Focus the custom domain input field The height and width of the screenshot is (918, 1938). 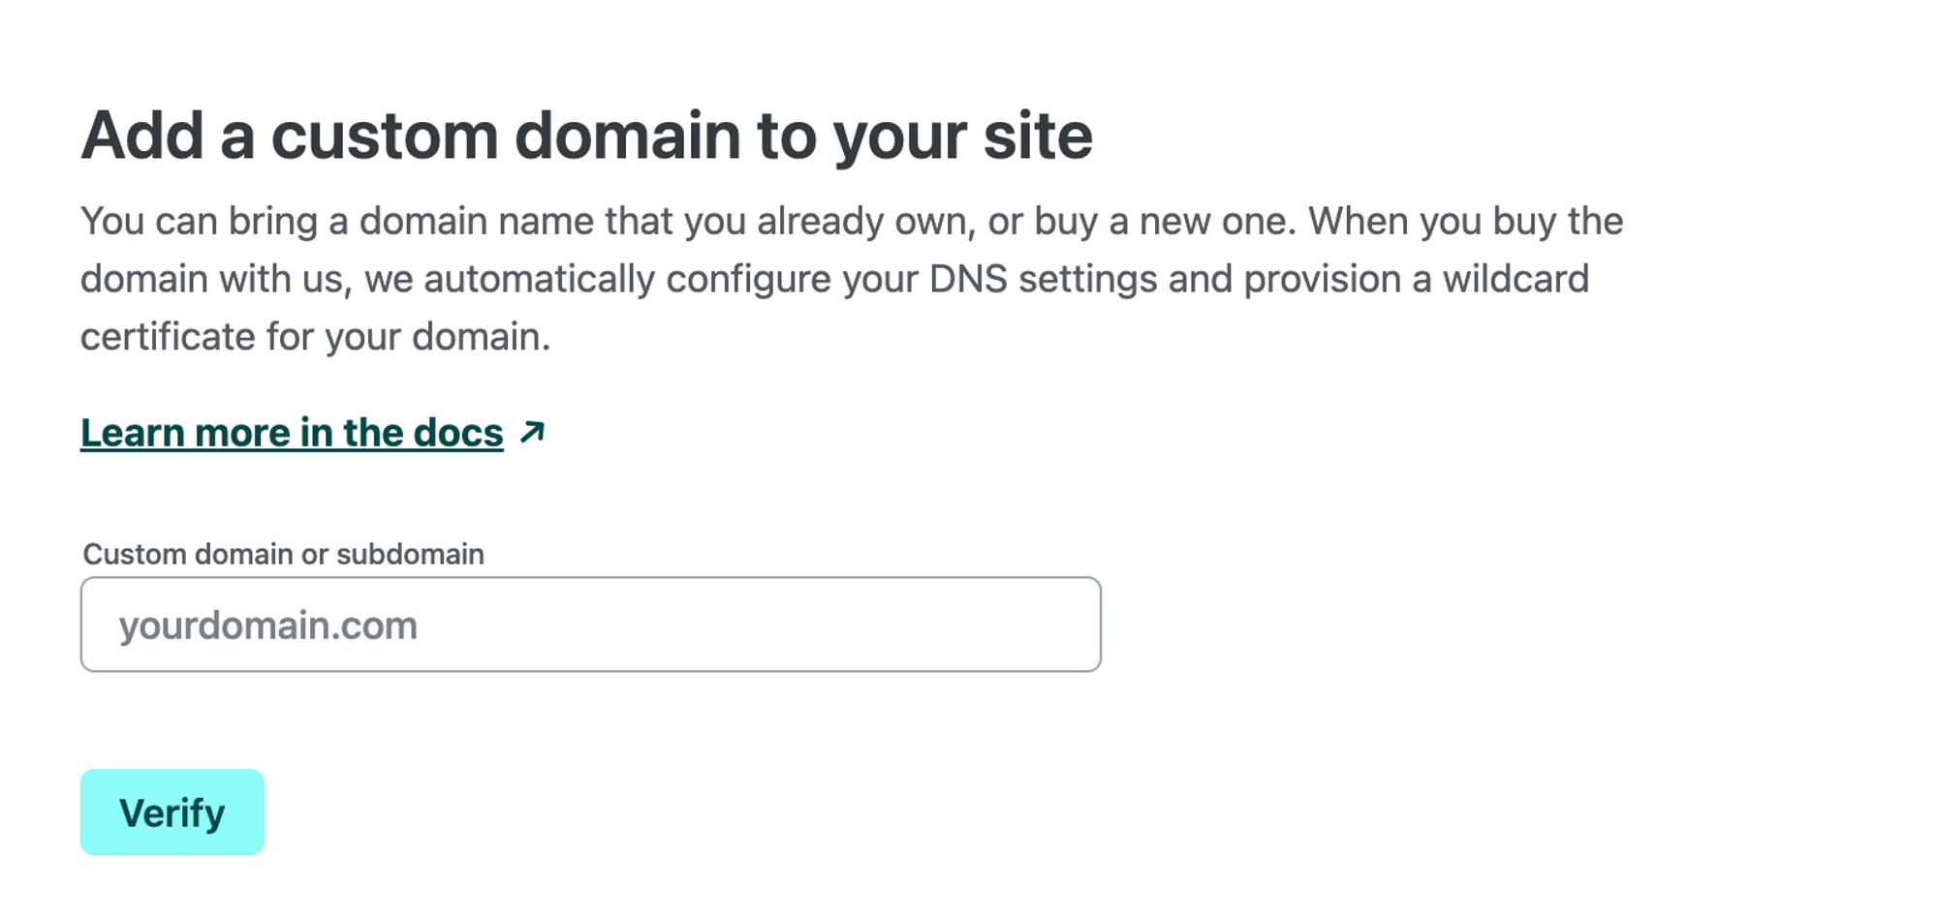pyautogui.click(x=590, y=625)
